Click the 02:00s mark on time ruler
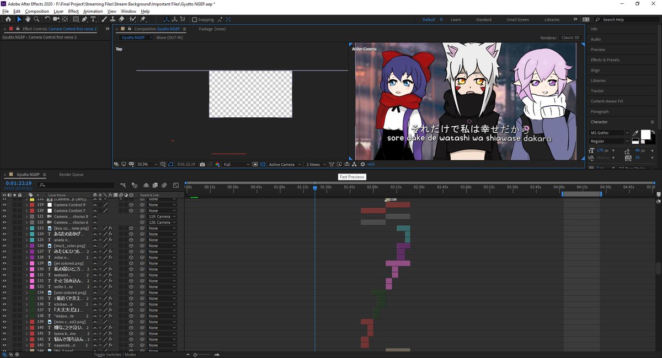Image resolution: width=662 pixels, height=358 pixels. [x=373, y=187]
